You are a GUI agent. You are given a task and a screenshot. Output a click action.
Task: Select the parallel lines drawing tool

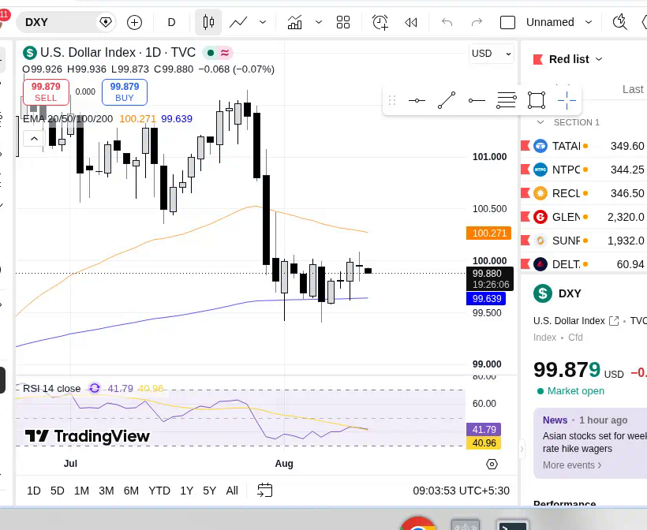coord(507,100)
